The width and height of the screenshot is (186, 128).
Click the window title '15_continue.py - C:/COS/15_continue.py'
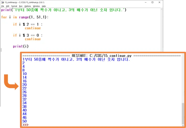[21, 3]
